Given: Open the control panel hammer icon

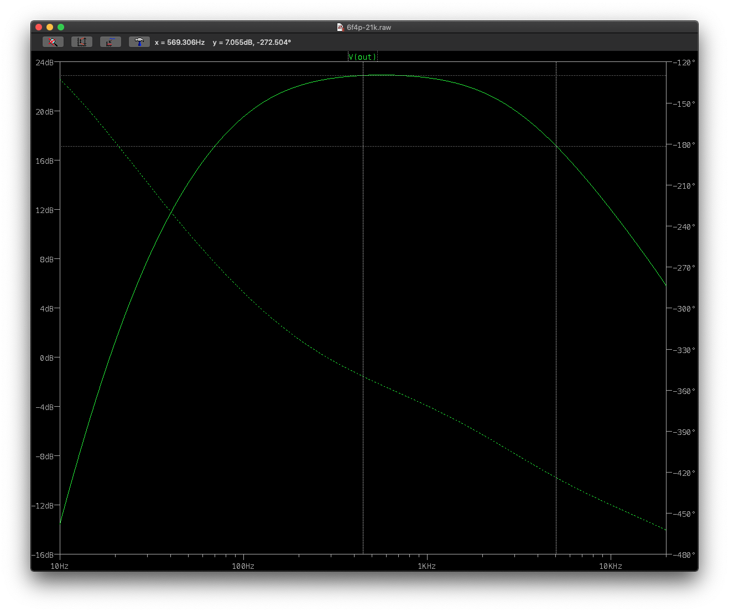Looking at the screenshot, I should click(139, 42).
